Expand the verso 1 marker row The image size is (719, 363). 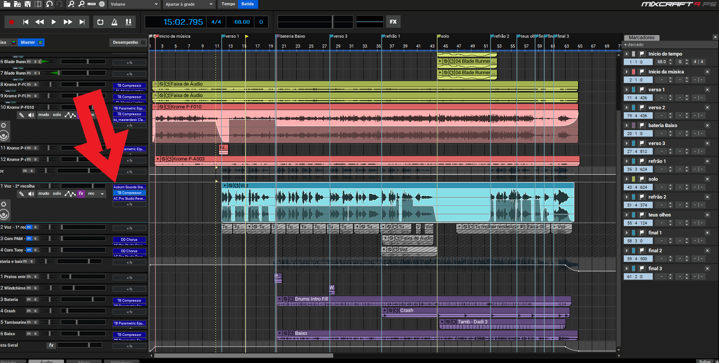click(x=626, y=90)
